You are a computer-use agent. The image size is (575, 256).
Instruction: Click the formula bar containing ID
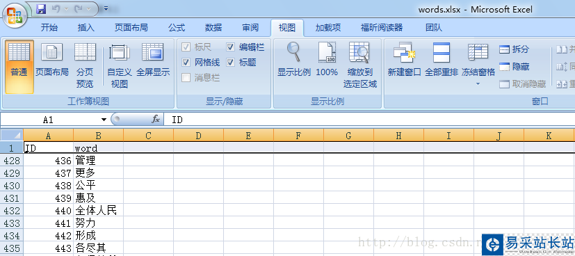(x=369, y=120)
